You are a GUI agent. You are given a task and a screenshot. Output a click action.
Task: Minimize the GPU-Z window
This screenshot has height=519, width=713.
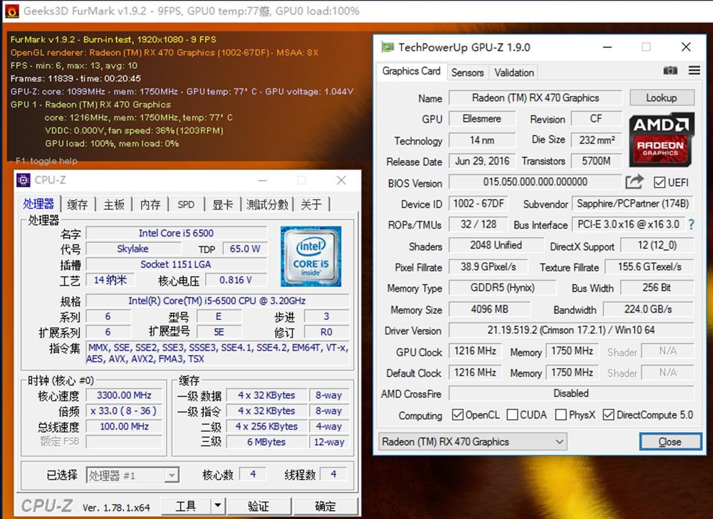[607, 47]
